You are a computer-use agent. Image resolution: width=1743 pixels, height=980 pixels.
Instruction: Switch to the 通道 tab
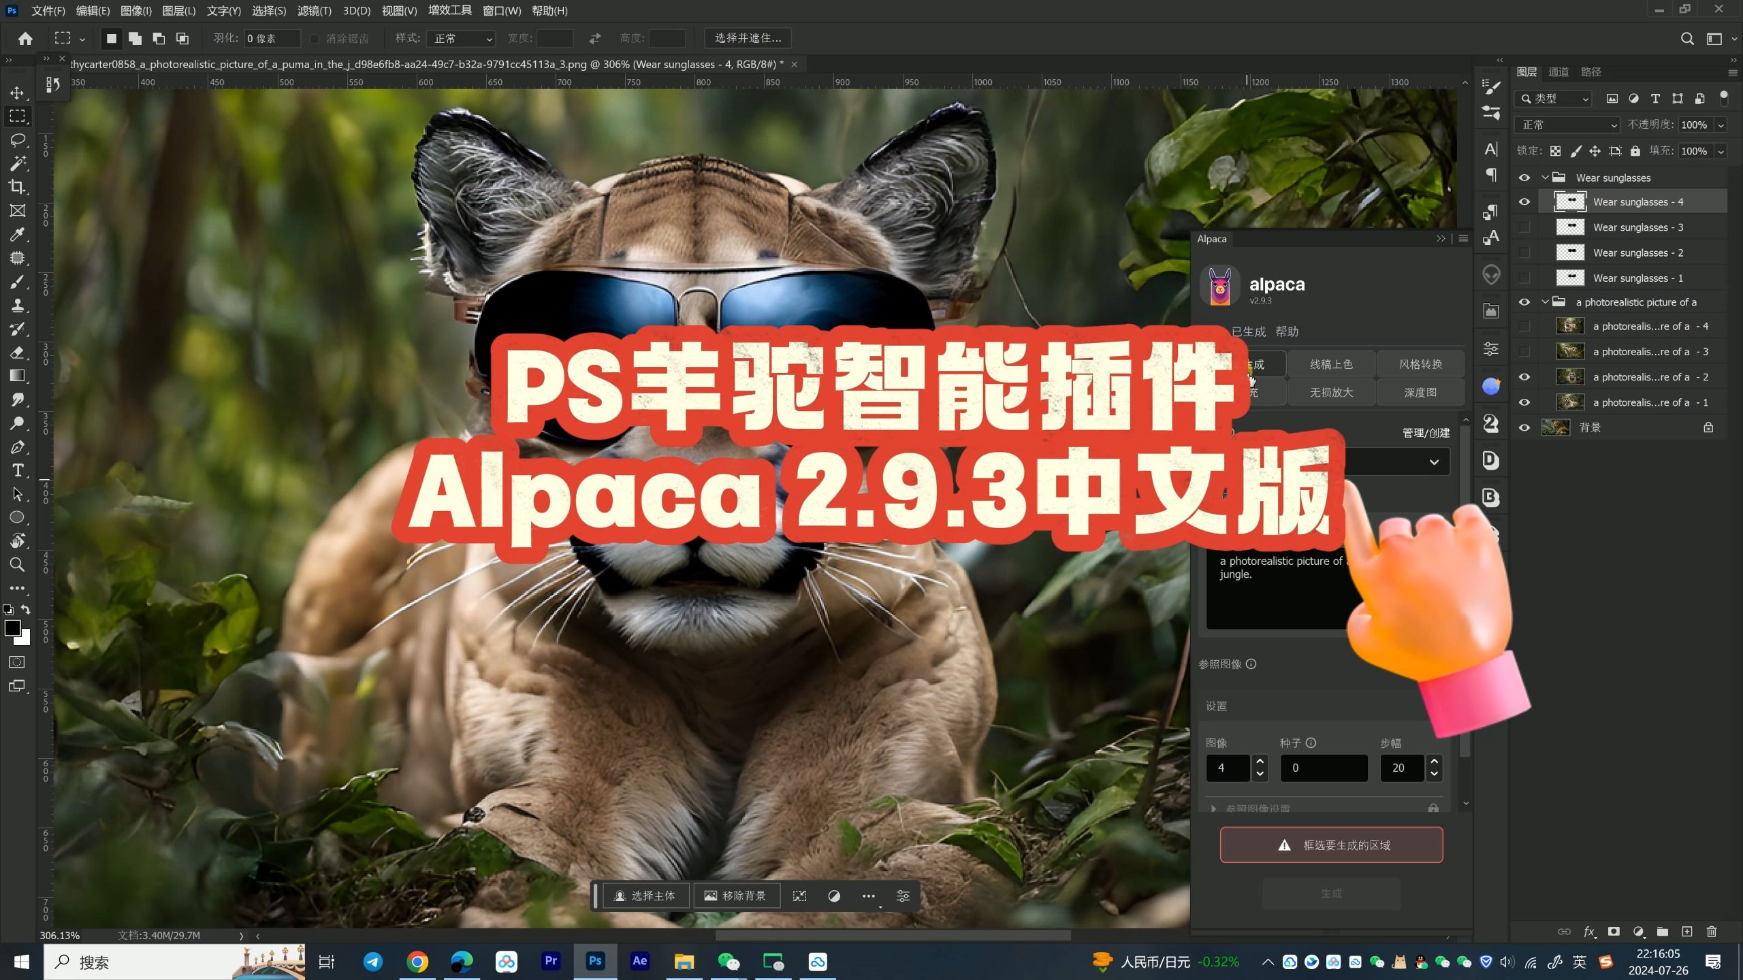[x=1558, y=72]
